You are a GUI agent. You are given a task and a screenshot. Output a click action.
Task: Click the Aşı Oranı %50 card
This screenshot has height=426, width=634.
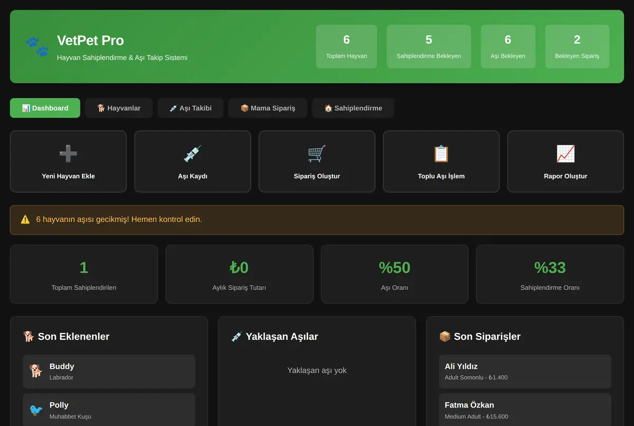[x=395, y=274]
